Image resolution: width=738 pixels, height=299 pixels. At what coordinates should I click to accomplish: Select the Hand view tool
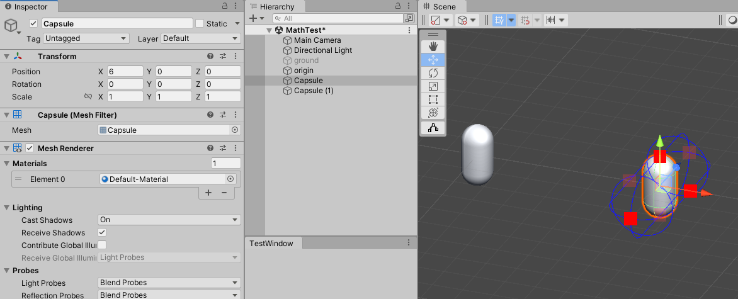tap(433, 46)
